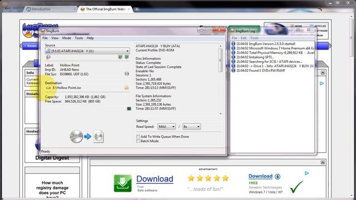Collapse the advertisement panel on the webpage
Viewport: 356px width, 200px height.
click(323, 162)
